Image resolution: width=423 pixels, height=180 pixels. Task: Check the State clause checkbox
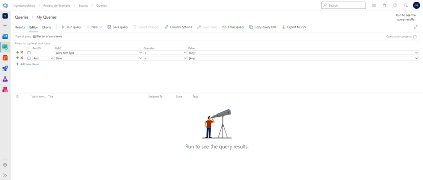pos(29,58)
